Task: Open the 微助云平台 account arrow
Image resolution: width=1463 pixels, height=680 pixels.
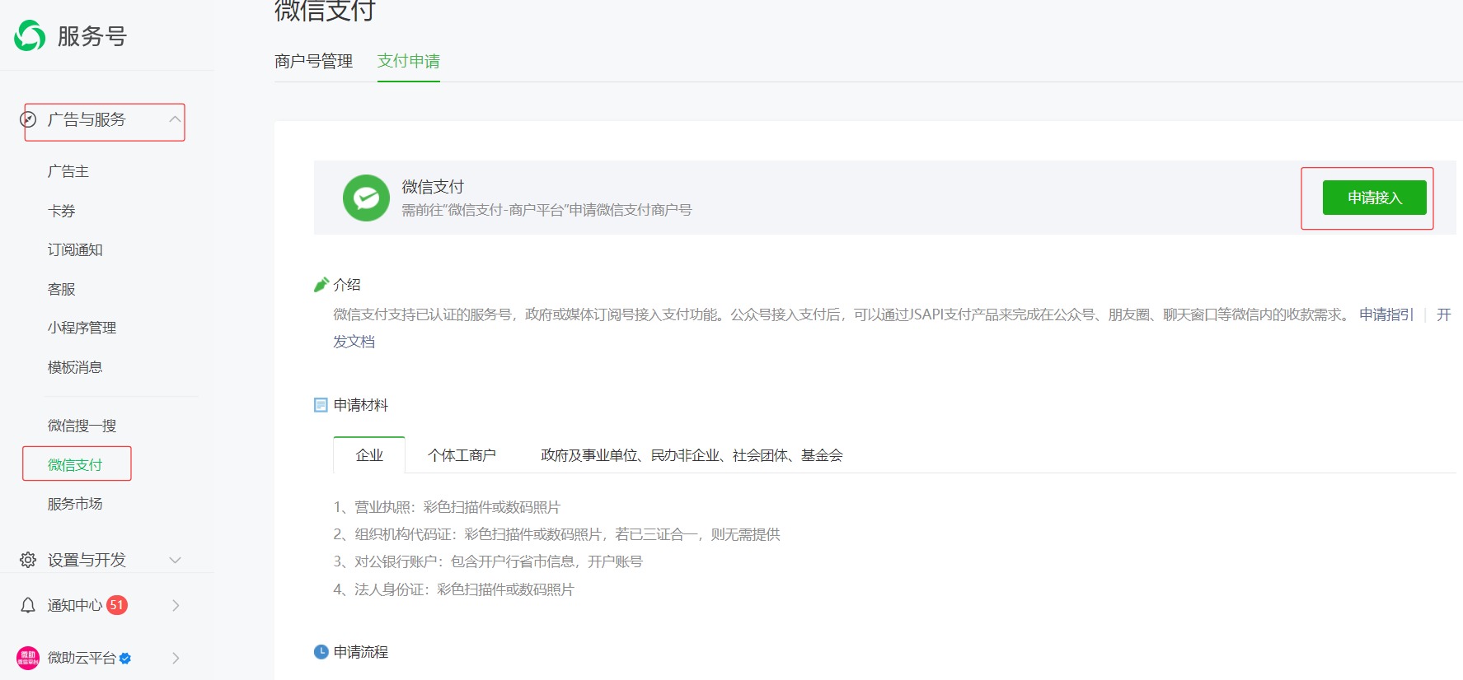Action: point(176,658)
